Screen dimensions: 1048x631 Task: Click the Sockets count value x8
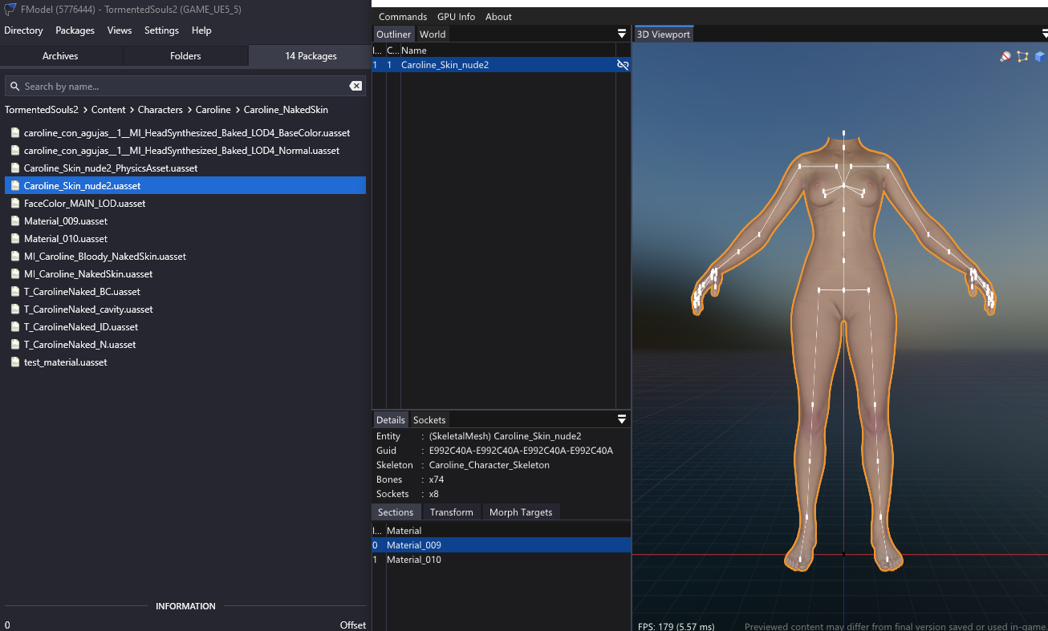[434, 494]
